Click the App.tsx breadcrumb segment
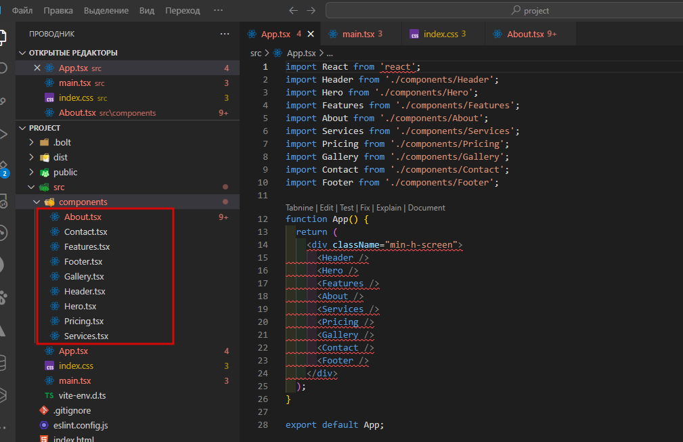683x442 pixels. point(301,53)
